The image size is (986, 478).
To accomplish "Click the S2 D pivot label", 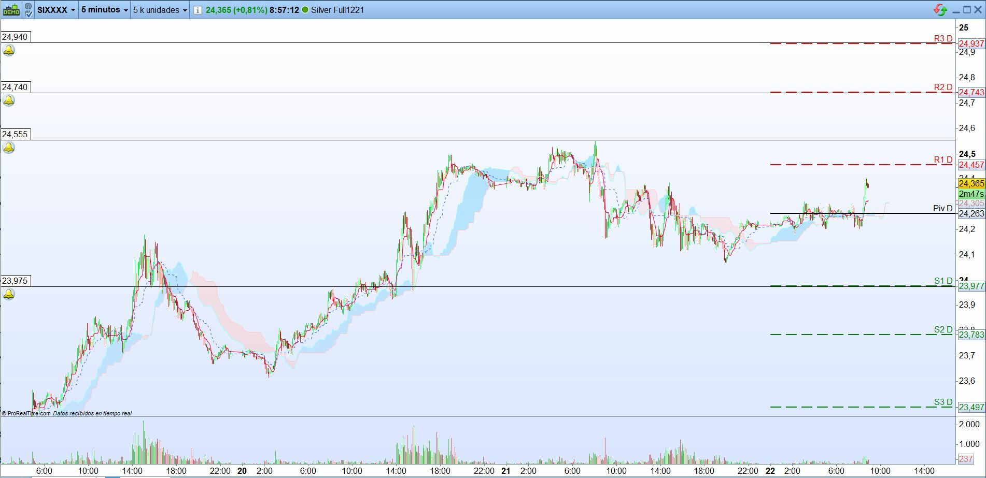I will [x=943, y=329].
